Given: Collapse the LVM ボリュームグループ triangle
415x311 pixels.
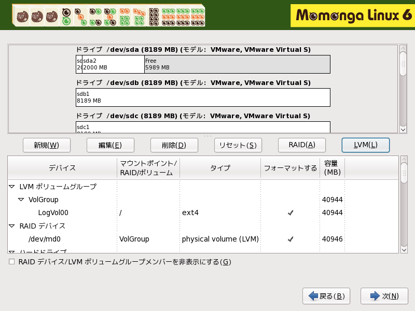Looking at the screenshot, I should click(x=11, y=187).
